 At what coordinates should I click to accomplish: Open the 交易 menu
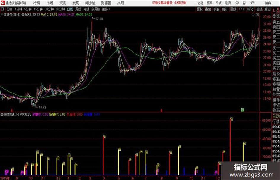(x=121, y=3)
